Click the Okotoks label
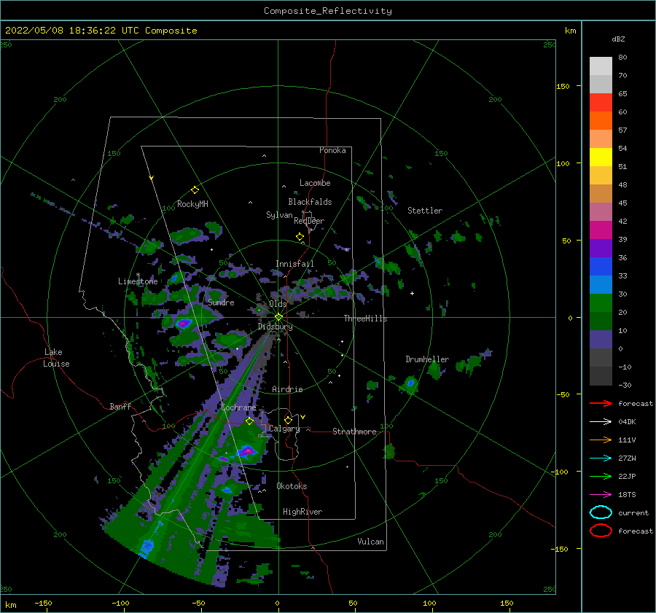The image size is (656, 613). [292, 486]
